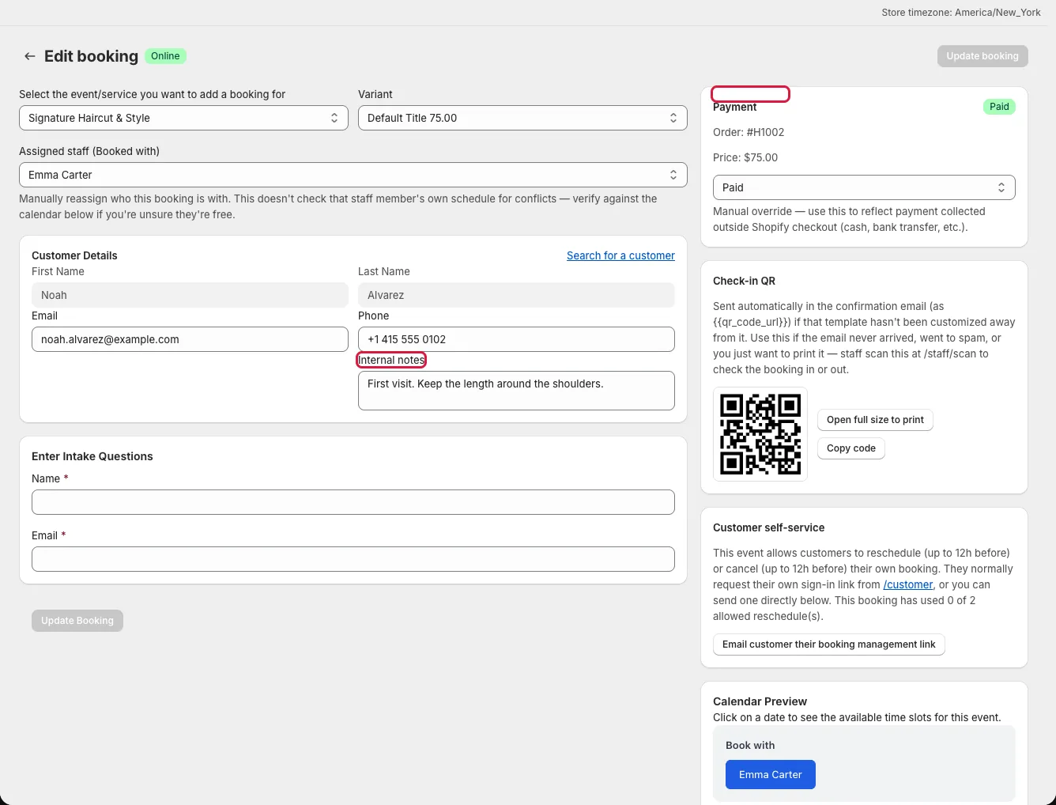Click the intake questions Email field

tap(353, 559)
